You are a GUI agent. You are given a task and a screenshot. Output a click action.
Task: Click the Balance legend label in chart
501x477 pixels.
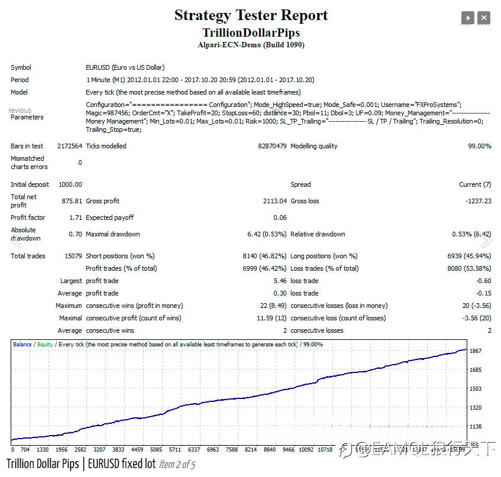[x=22, y=345]
